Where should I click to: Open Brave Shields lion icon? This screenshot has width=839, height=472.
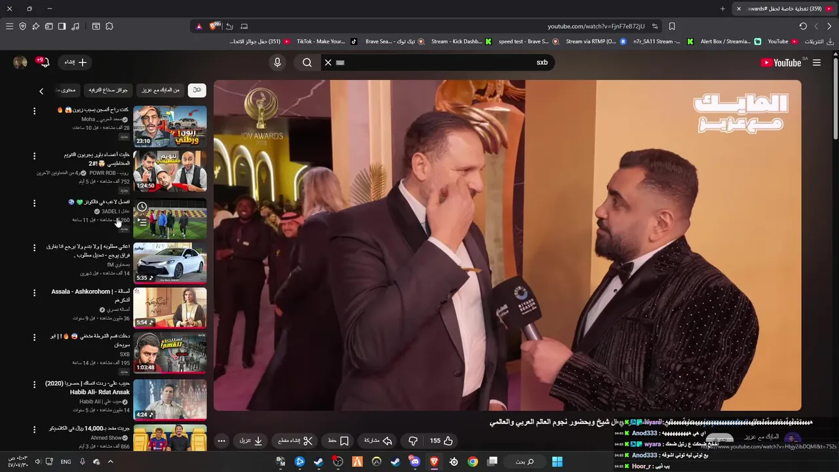(214, 26)
